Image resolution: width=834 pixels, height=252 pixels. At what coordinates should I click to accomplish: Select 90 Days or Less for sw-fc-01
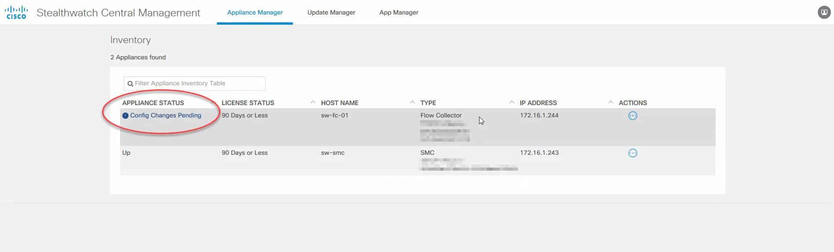(x=245, y=115)
